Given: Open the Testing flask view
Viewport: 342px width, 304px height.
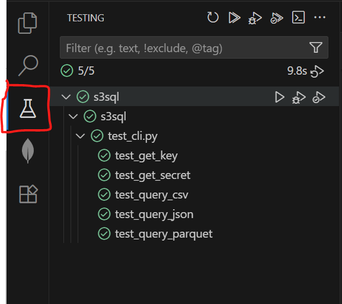Looking at the screenshot, I should 28,108.
